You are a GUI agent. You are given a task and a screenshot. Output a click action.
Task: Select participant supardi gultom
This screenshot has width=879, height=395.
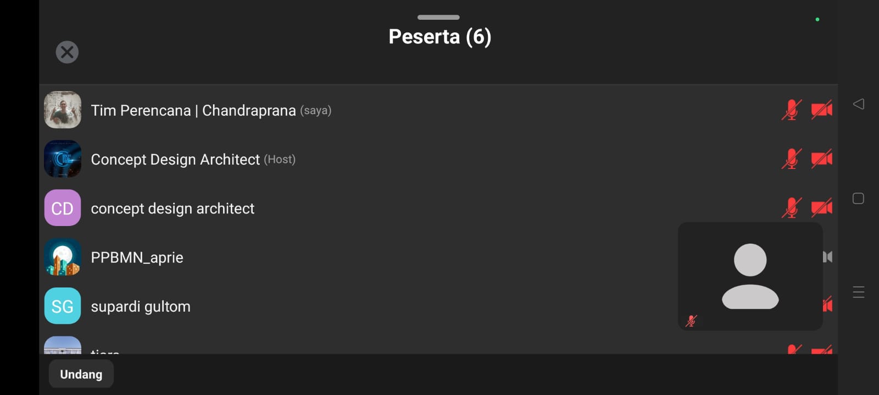tap(141, 306)
